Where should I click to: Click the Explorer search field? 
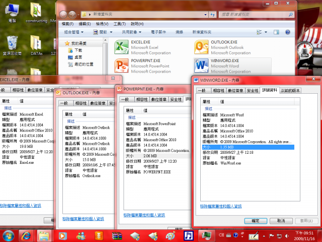(256, 15)
